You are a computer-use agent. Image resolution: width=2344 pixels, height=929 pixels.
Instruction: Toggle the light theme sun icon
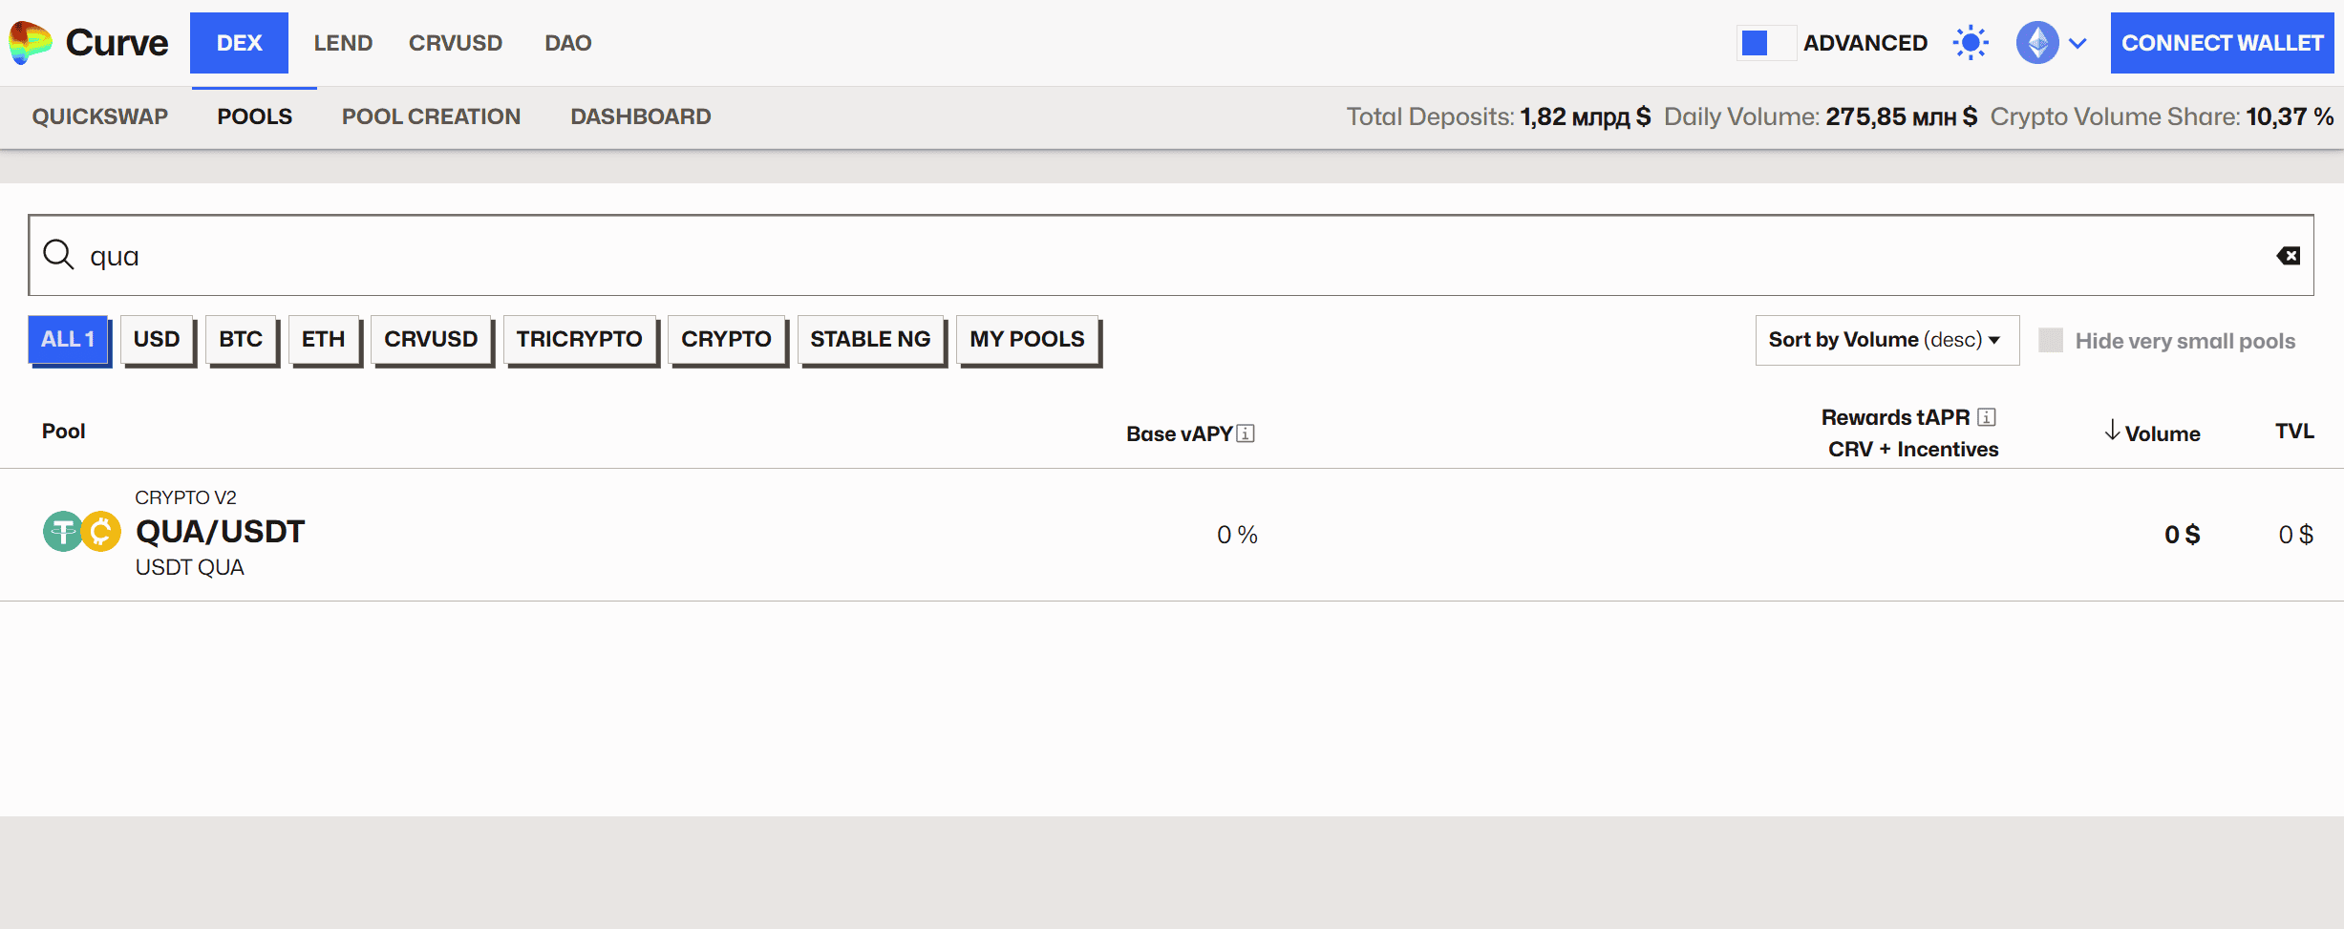coord(1970,43)
